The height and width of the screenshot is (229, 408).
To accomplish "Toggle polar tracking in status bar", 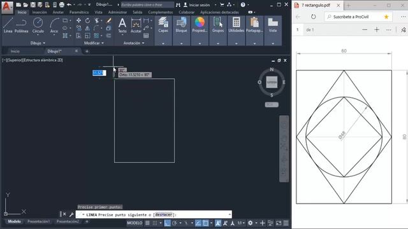I will pyautogui.click(x=174, y=223).
